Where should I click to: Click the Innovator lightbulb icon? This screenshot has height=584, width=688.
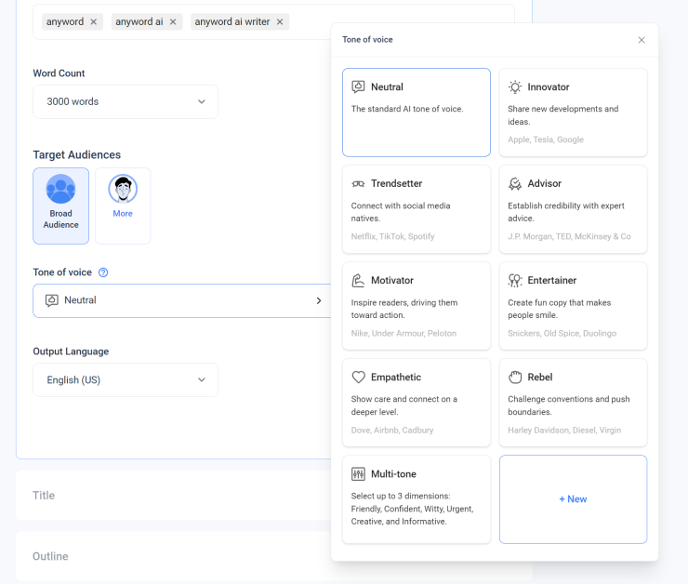pos(515,86)
